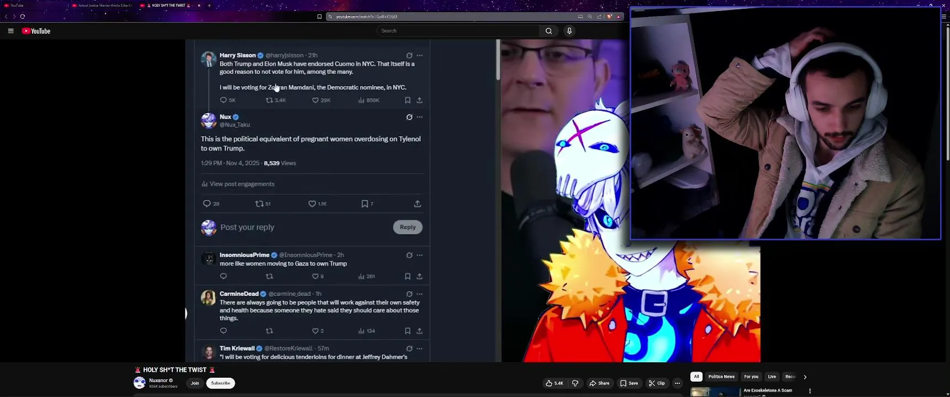950x397 pixels.
Task: Show more filter chips with right chevron
Action: pyautogui.click(x=805, y=377)
